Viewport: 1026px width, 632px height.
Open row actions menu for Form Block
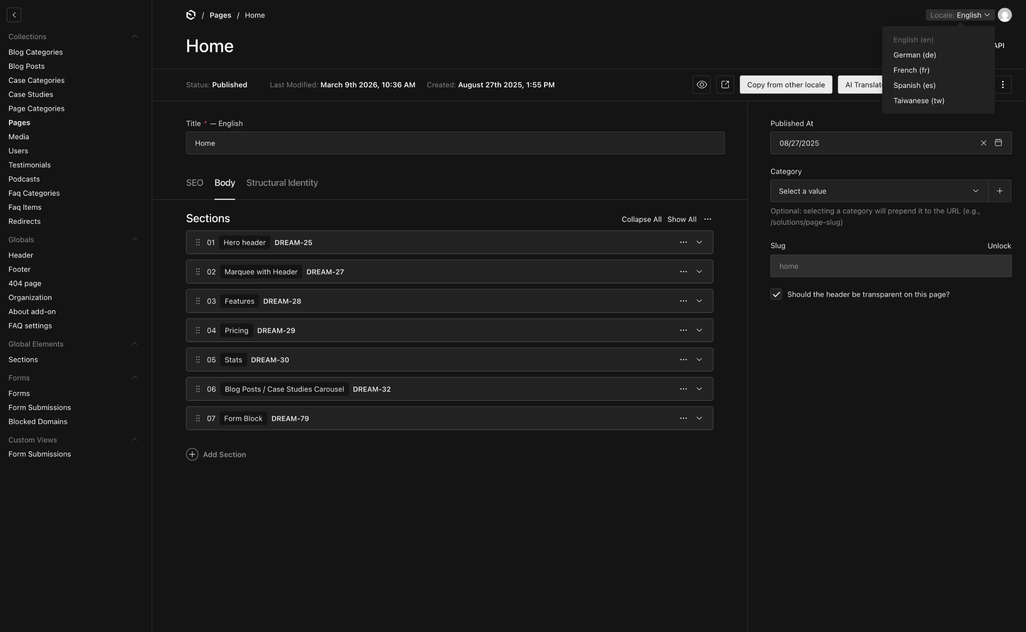point(683,419)
